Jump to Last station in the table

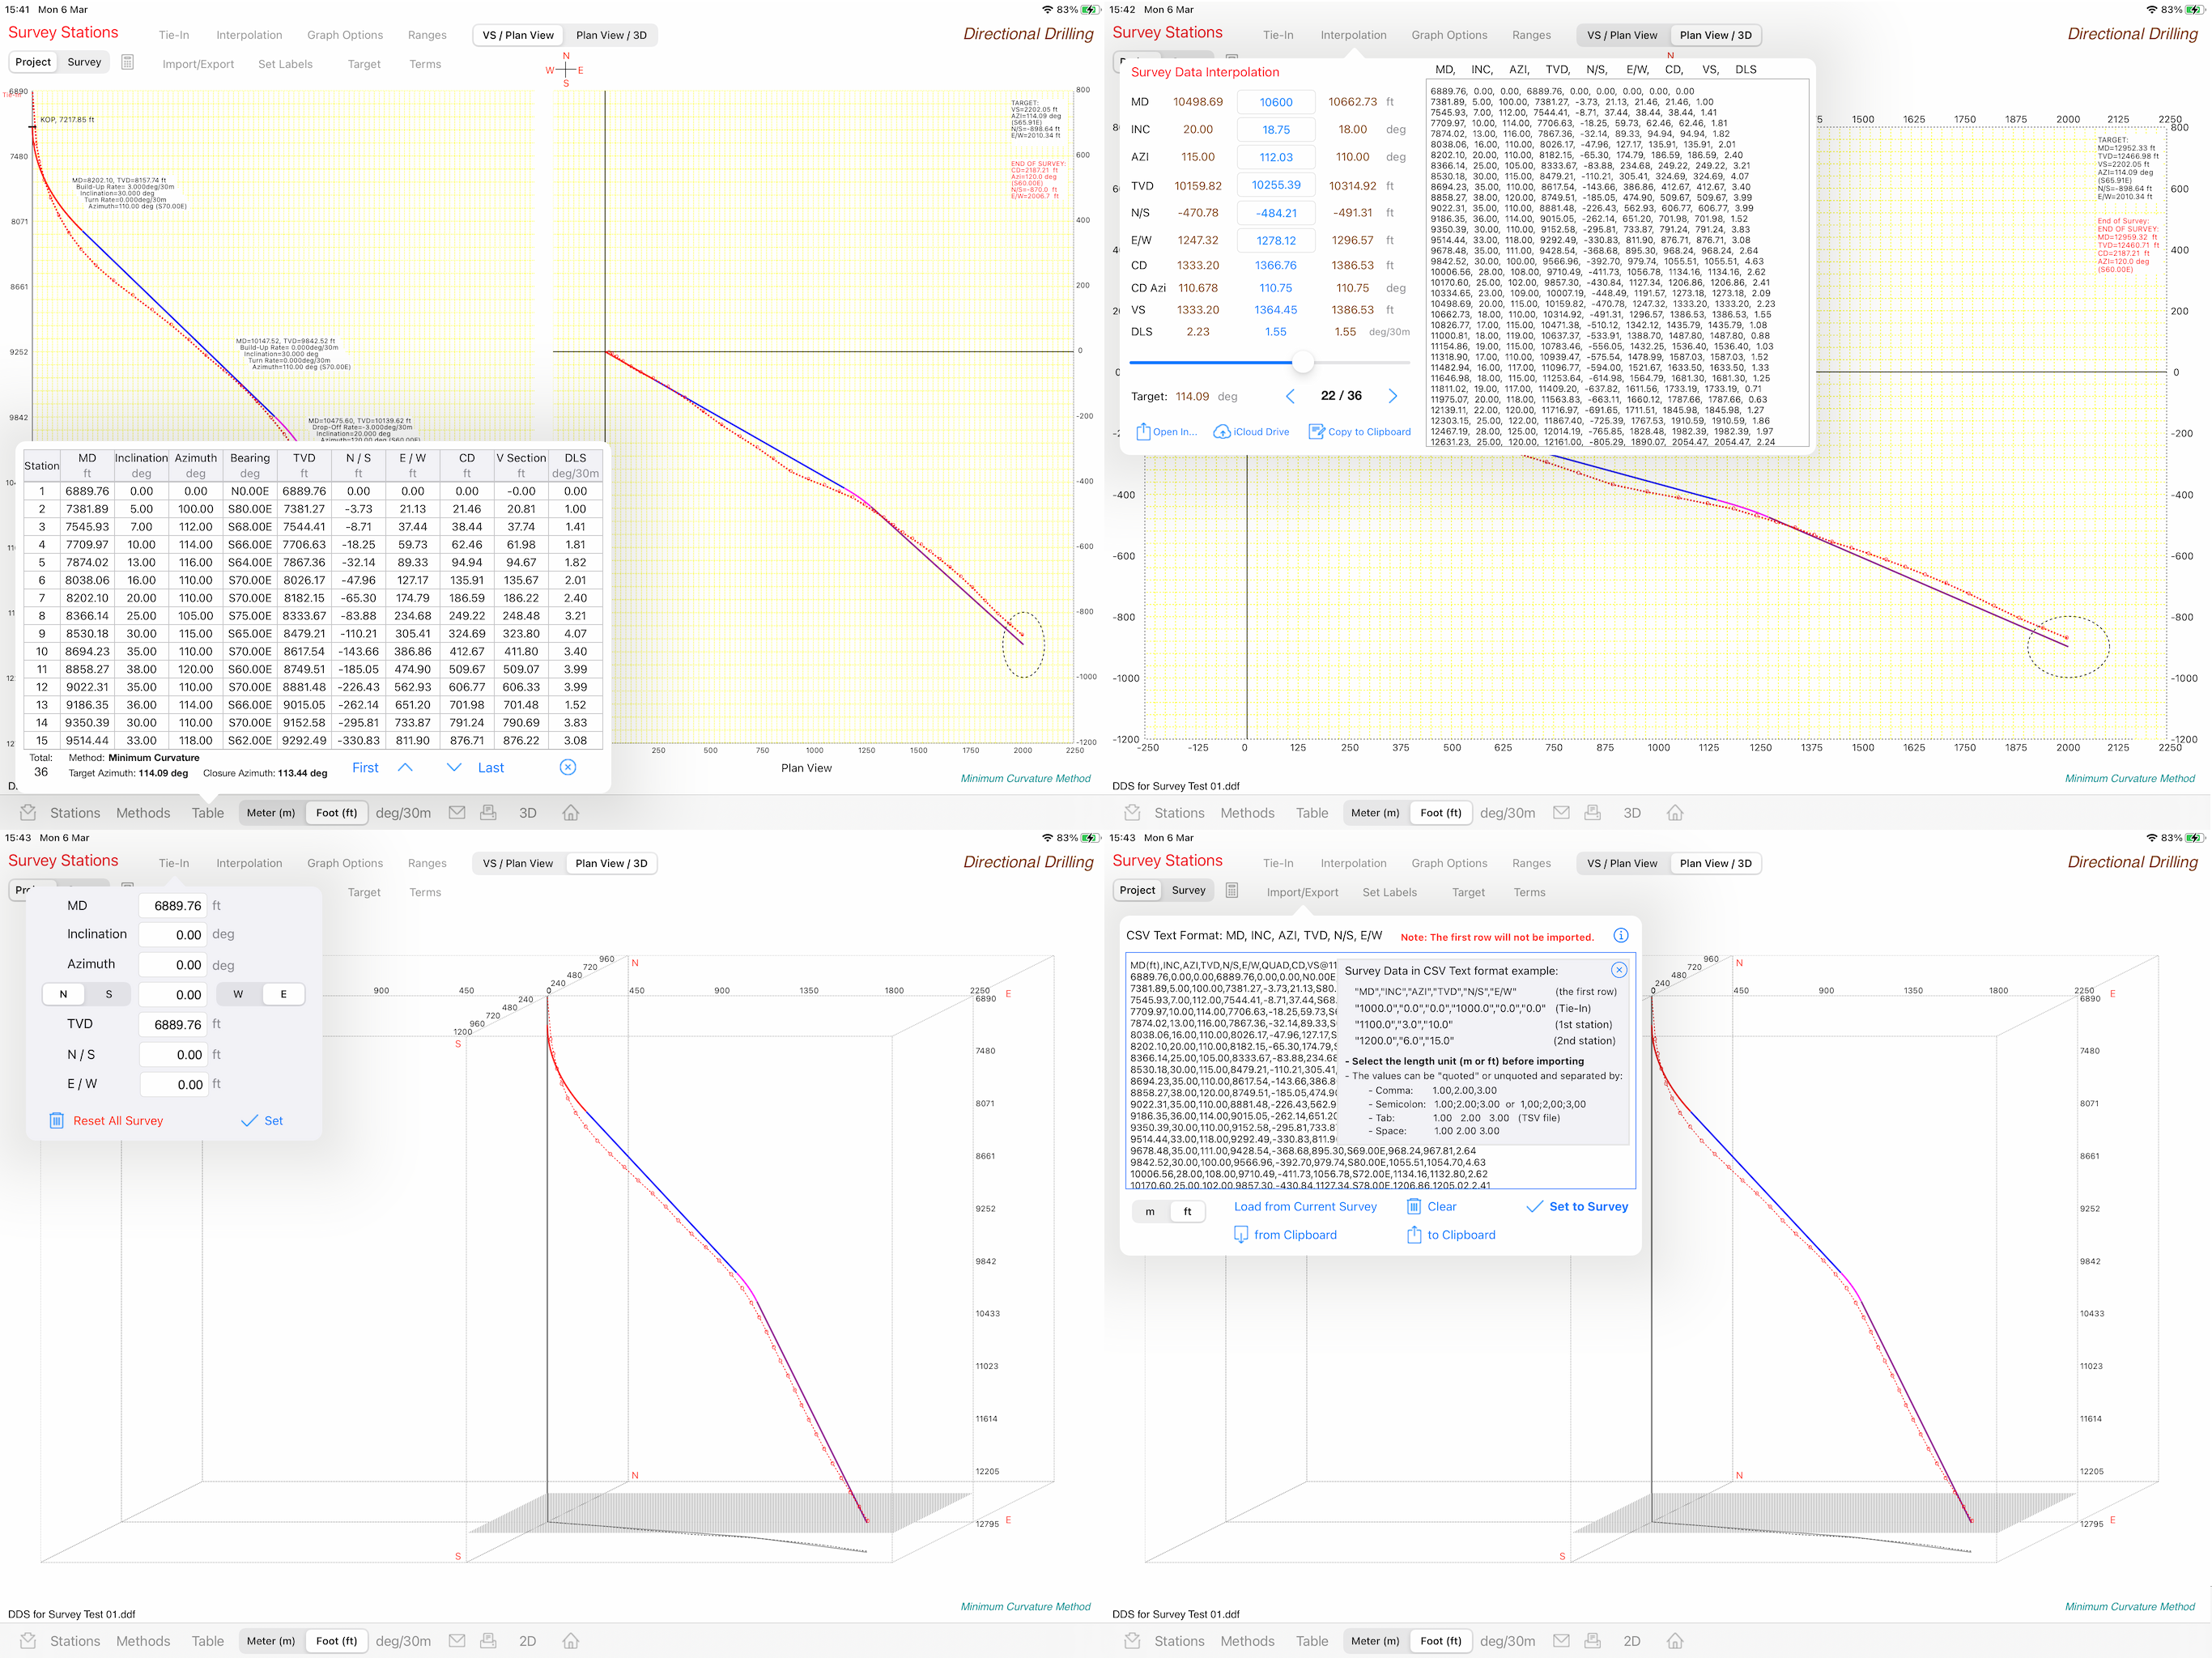pos(490,768)
